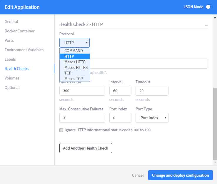217x184 pixels.
Task: Select the Health Checks section
Action: coord(17,69)
